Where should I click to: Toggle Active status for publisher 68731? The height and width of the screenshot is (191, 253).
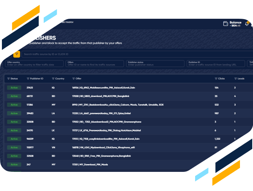[14, 96]
